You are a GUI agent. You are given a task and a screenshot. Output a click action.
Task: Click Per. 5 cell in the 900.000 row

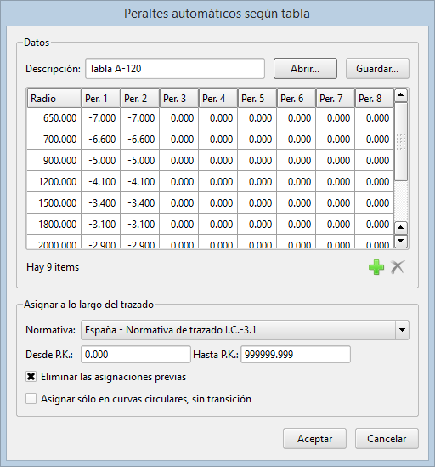257,161
